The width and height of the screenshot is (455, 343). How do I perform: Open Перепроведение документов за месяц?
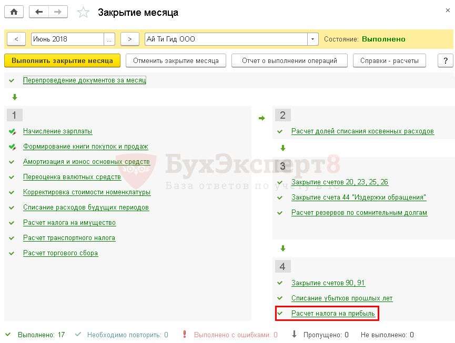click(85, 80)
